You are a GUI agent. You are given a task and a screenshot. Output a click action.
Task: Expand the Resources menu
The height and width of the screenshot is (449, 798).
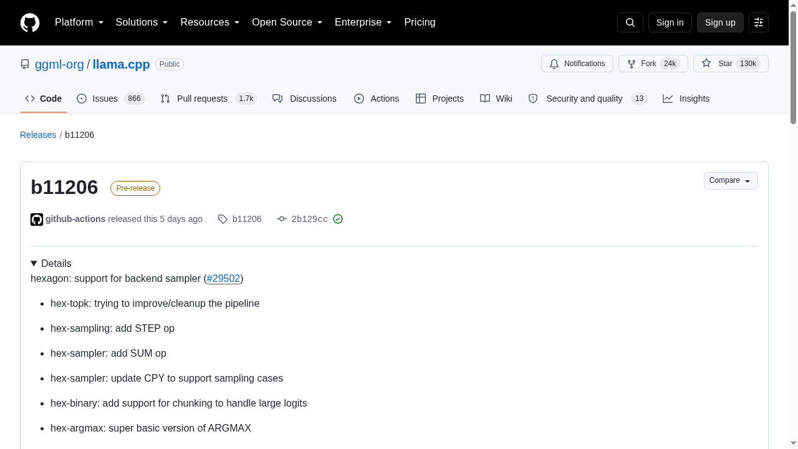pyautogui.click(x=210, y=22)
